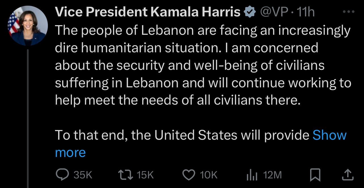Open the three-dot more options menu
The width and height of the screenshot is (364, 188).
pos(348,12)
